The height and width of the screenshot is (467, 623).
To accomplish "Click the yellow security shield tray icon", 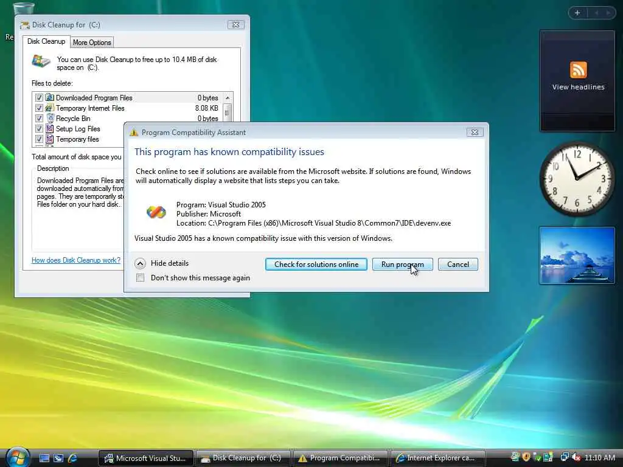I will [526, 457].
